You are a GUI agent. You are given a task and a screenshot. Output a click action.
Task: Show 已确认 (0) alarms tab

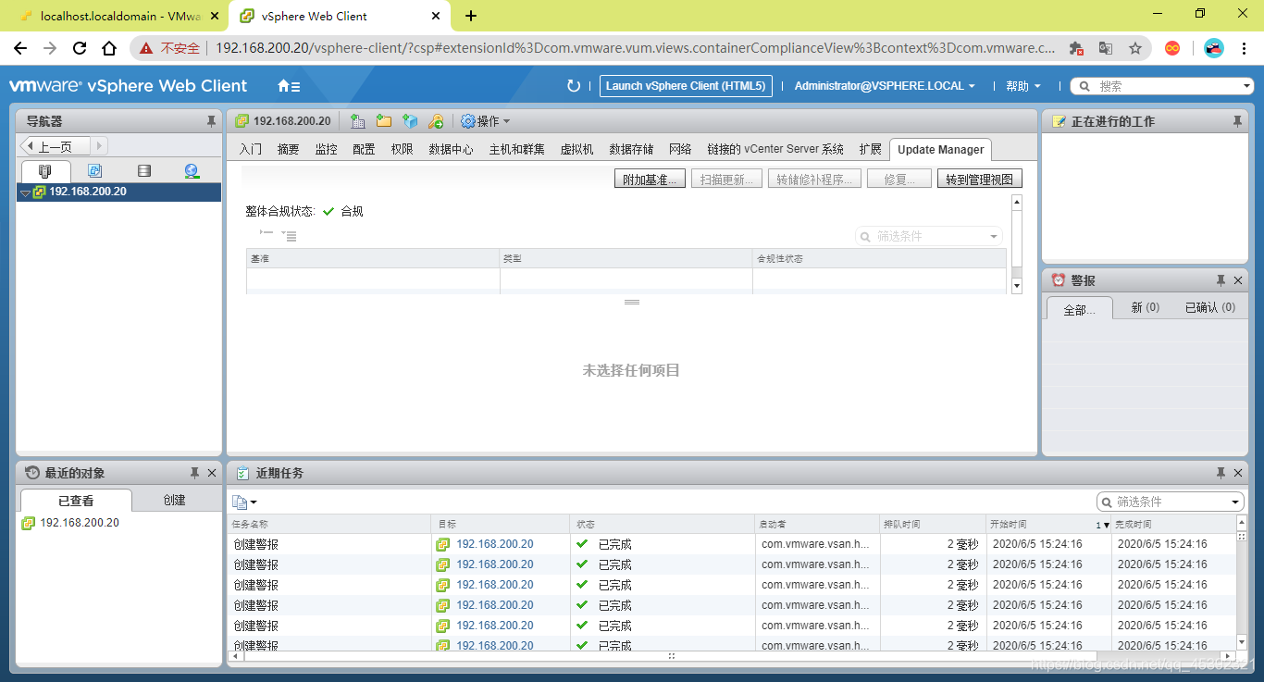pyautogui.click(x=1209, y=307)
